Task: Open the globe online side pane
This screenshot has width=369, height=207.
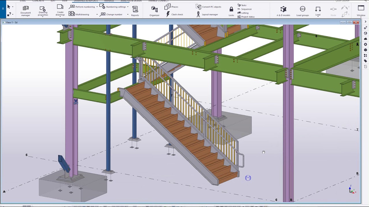Action: [366, 33]
